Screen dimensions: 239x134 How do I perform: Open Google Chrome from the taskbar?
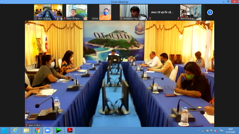37,131
